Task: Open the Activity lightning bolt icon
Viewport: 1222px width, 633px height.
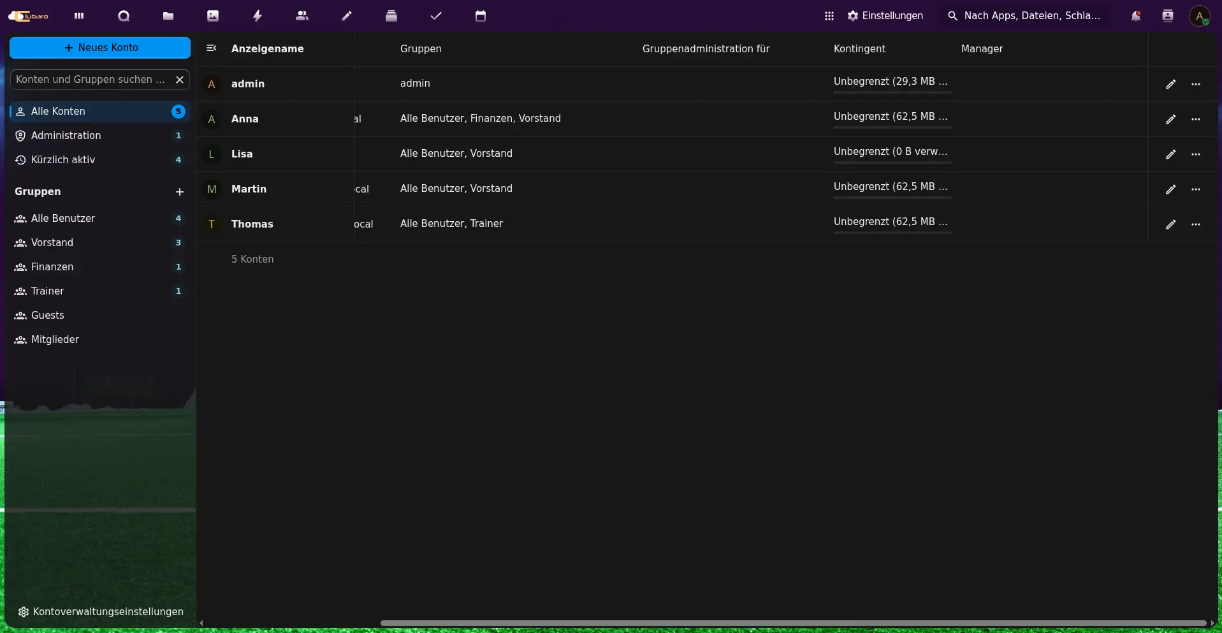Action: click(258, 16)
